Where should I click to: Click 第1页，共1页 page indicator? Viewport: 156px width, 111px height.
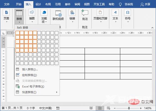pos(12,108)
